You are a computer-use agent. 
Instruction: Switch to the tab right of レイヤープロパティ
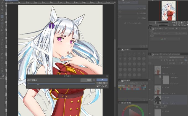click(x=169, y=29)
